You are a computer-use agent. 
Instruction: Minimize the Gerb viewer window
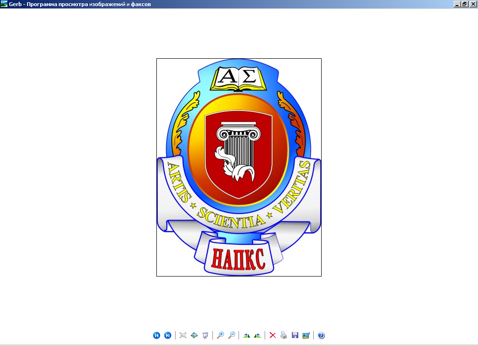(x=457, y=4)
